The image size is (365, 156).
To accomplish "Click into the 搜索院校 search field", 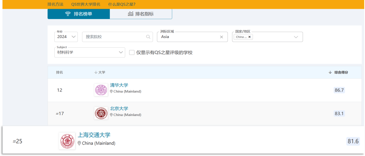I will 118,37.
